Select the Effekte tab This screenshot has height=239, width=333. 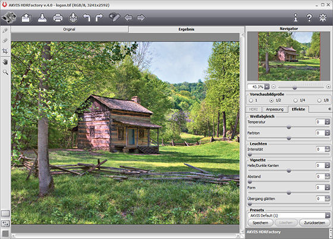tap(299, 109)
